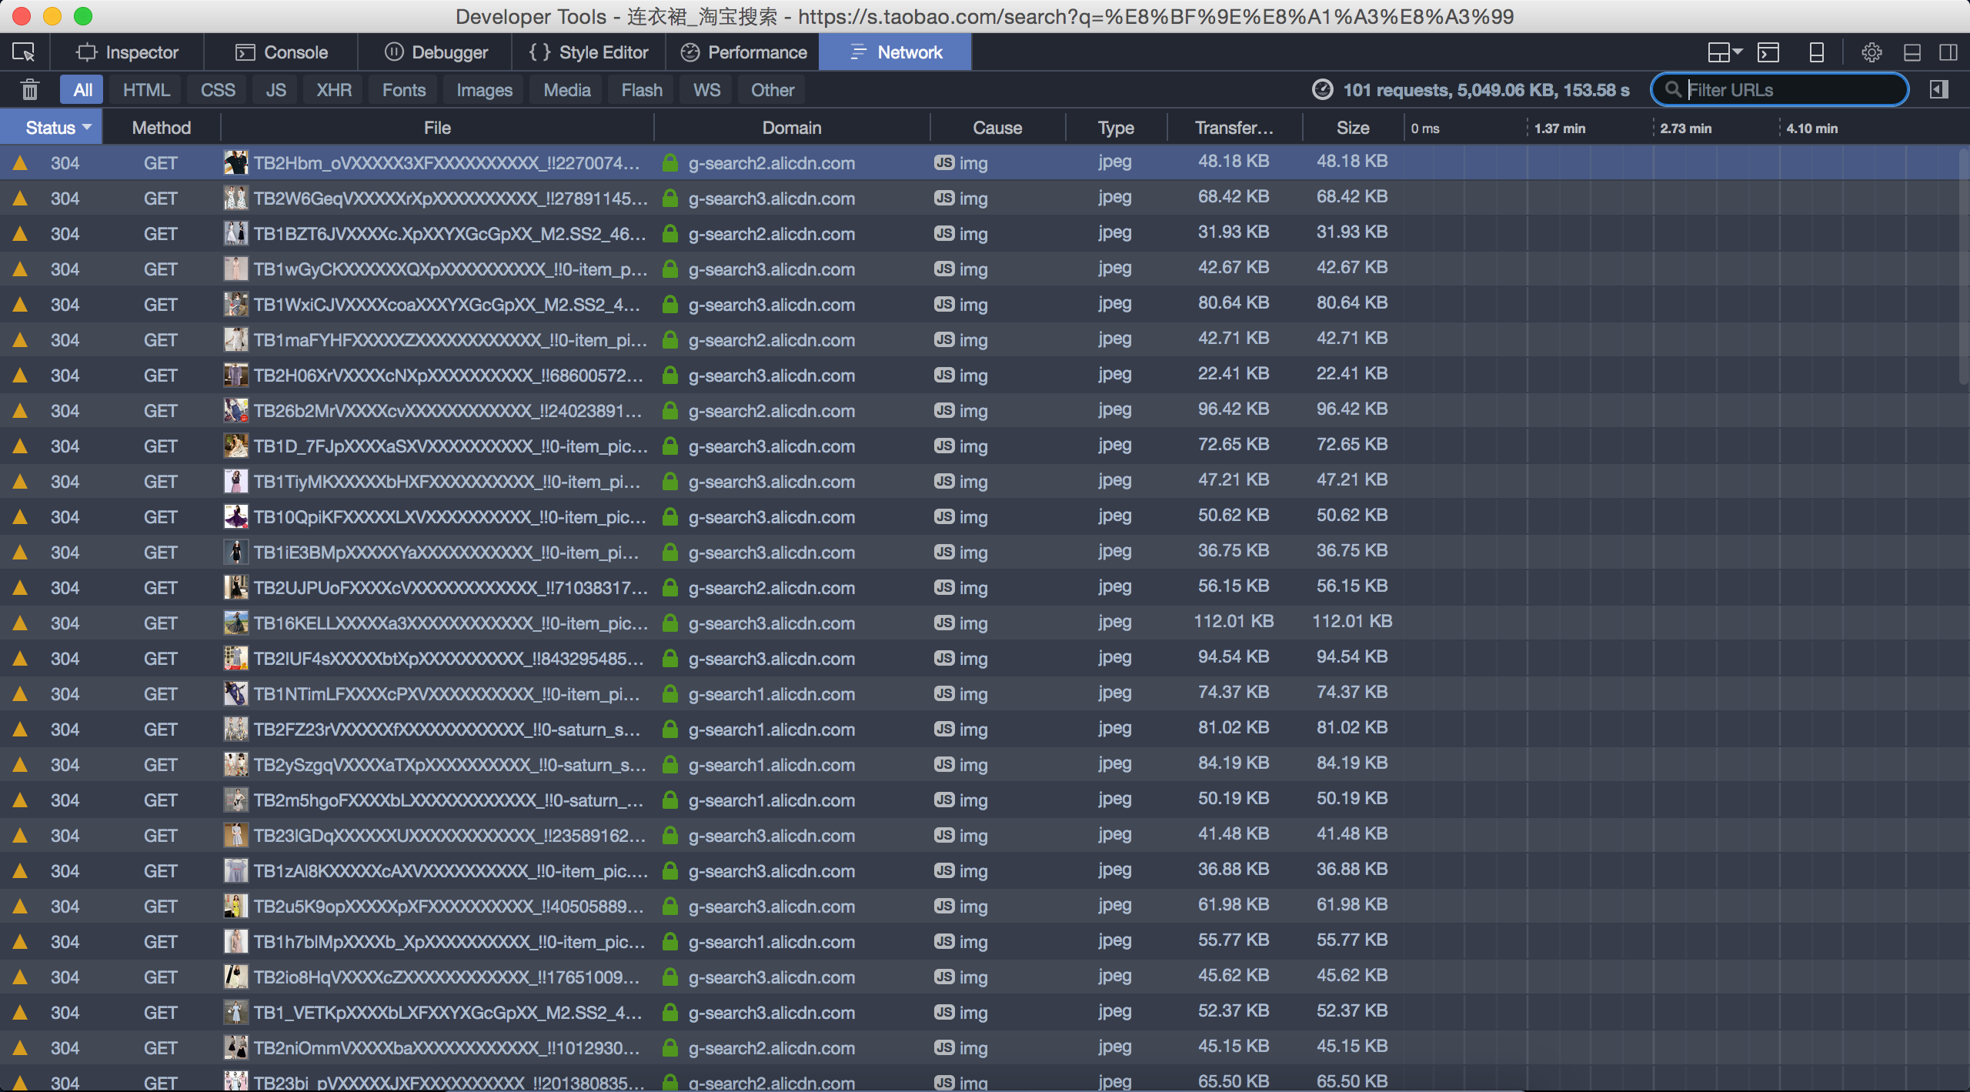
Task: Turn on the CSS filter
Action: click(218, 90)
